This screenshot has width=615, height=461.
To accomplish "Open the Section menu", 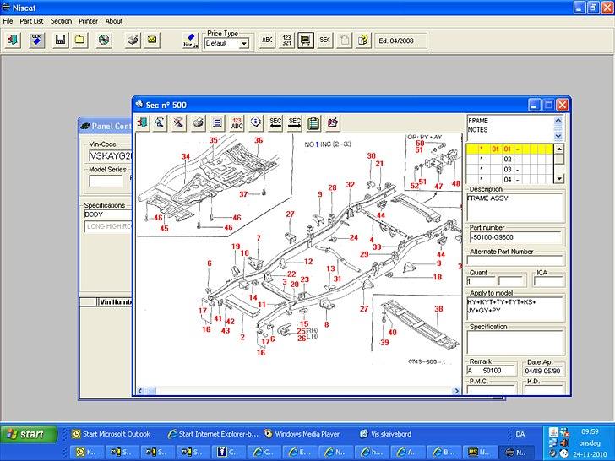I will (x=61, y=21).
